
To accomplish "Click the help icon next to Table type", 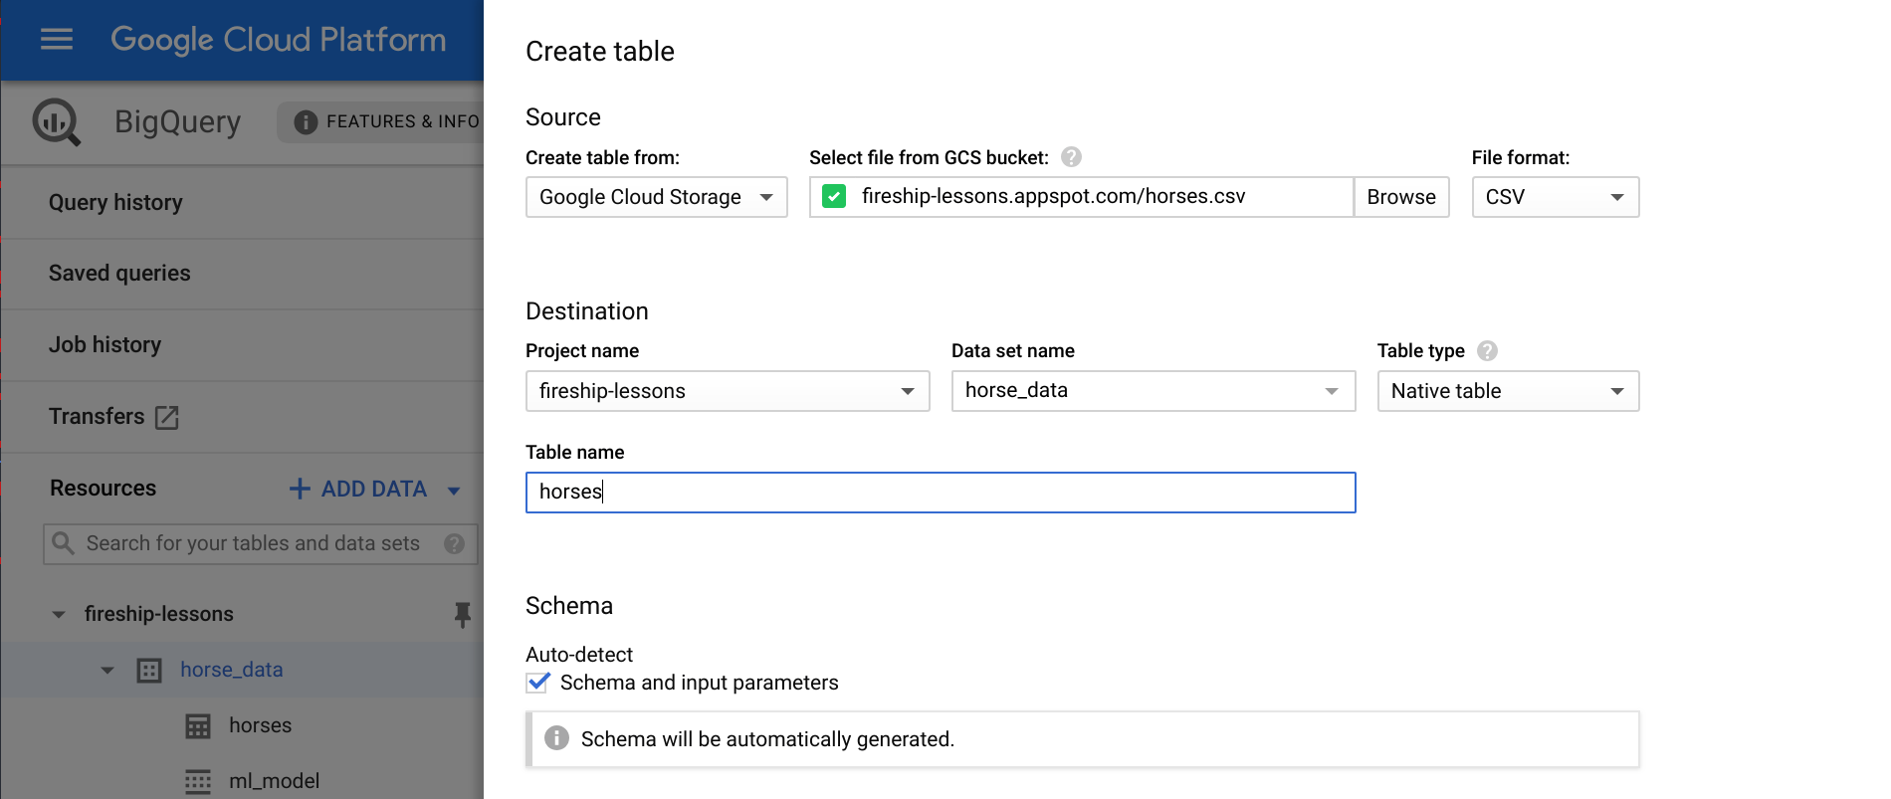I will pos(1487,351).
